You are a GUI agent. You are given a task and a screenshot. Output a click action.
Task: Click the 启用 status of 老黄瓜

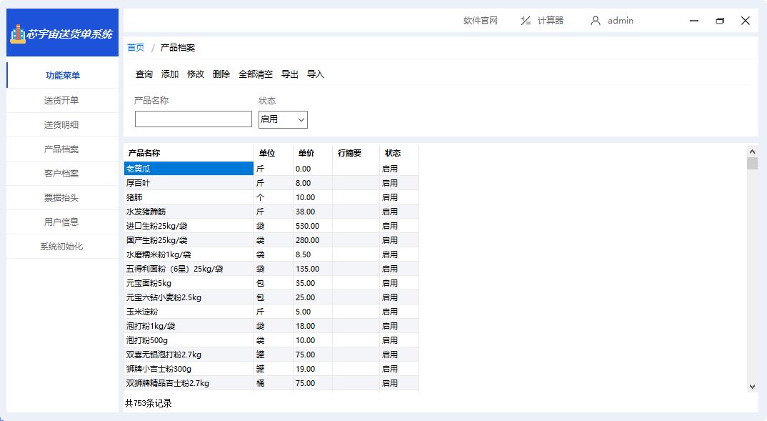pyautogui.click(x=399, y=169)
